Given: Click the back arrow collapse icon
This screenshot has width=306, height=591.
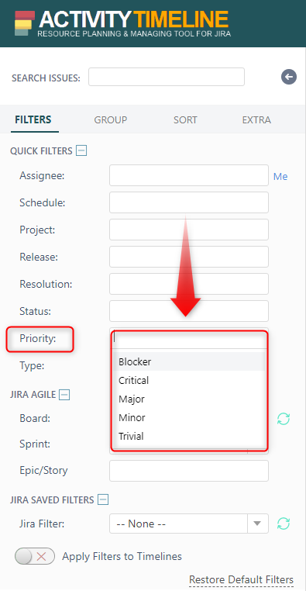Looking at the screenshot, I should pyautogui.click(x=289, y=78).
